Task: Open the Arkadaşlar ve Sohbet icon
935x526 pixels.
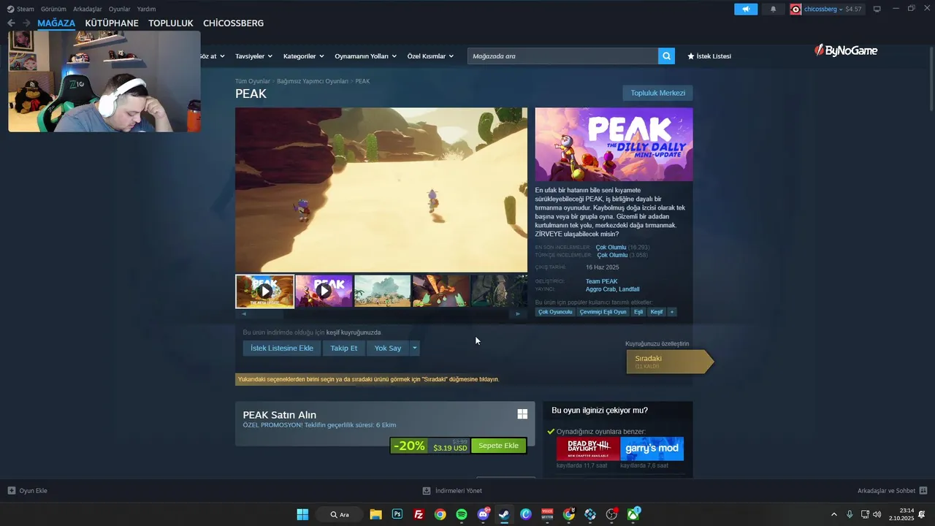Action: pos(923,491)
